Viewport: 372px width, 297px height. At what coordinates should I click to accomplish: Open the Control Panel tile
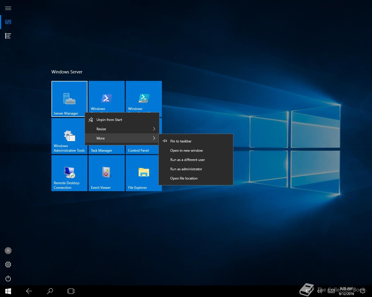click(x=142, y=150)
